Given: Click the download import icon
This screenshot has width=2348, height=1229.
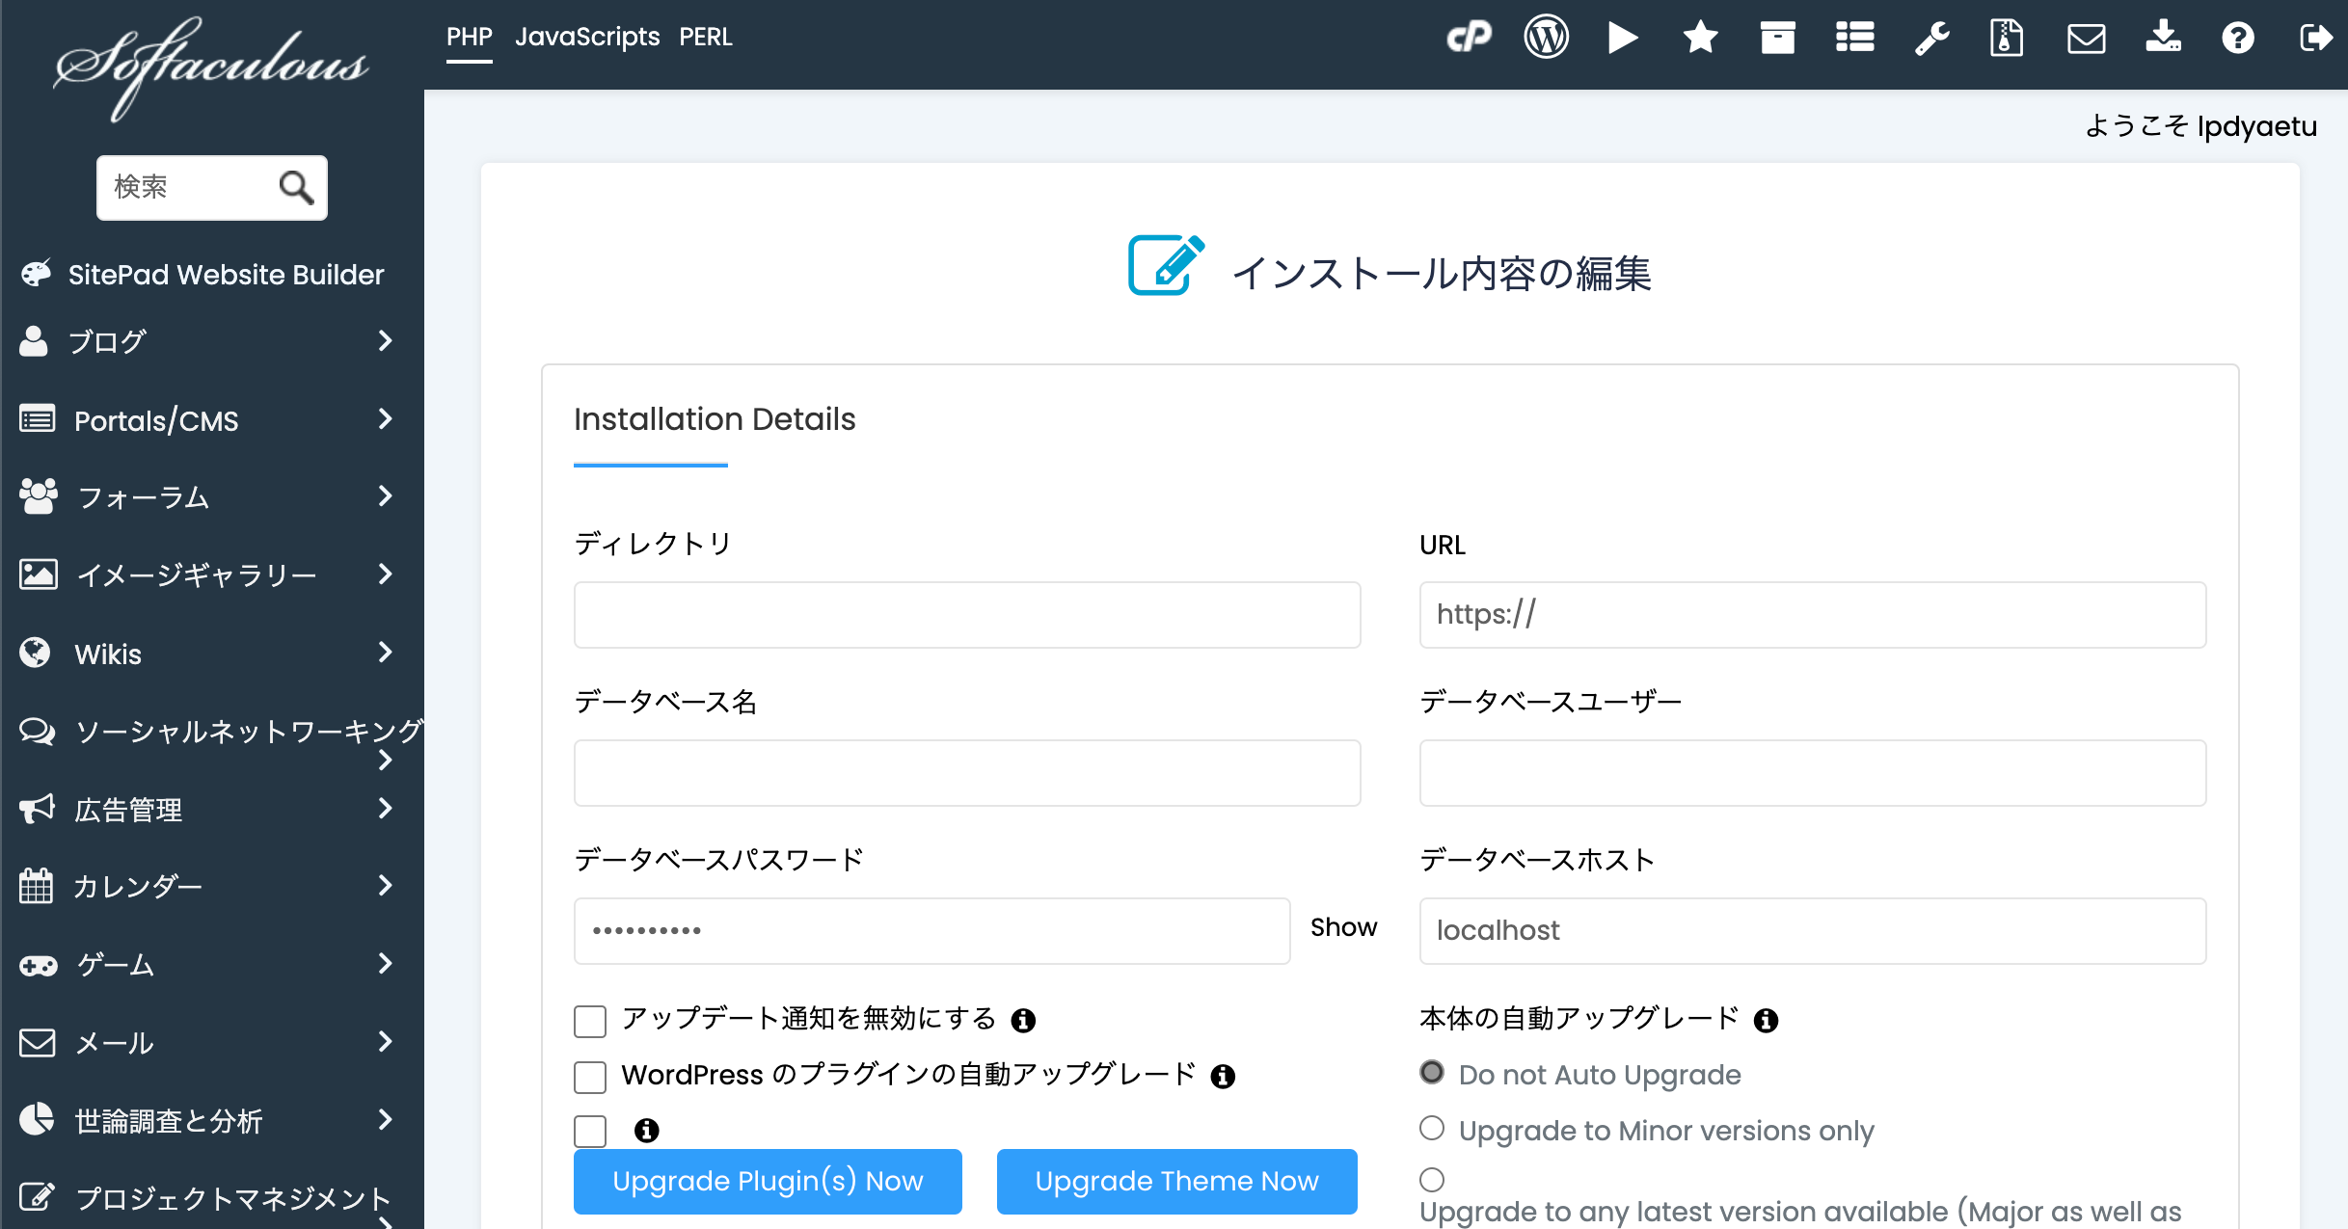Looking at the screenshot, I should coord(2163,37).
